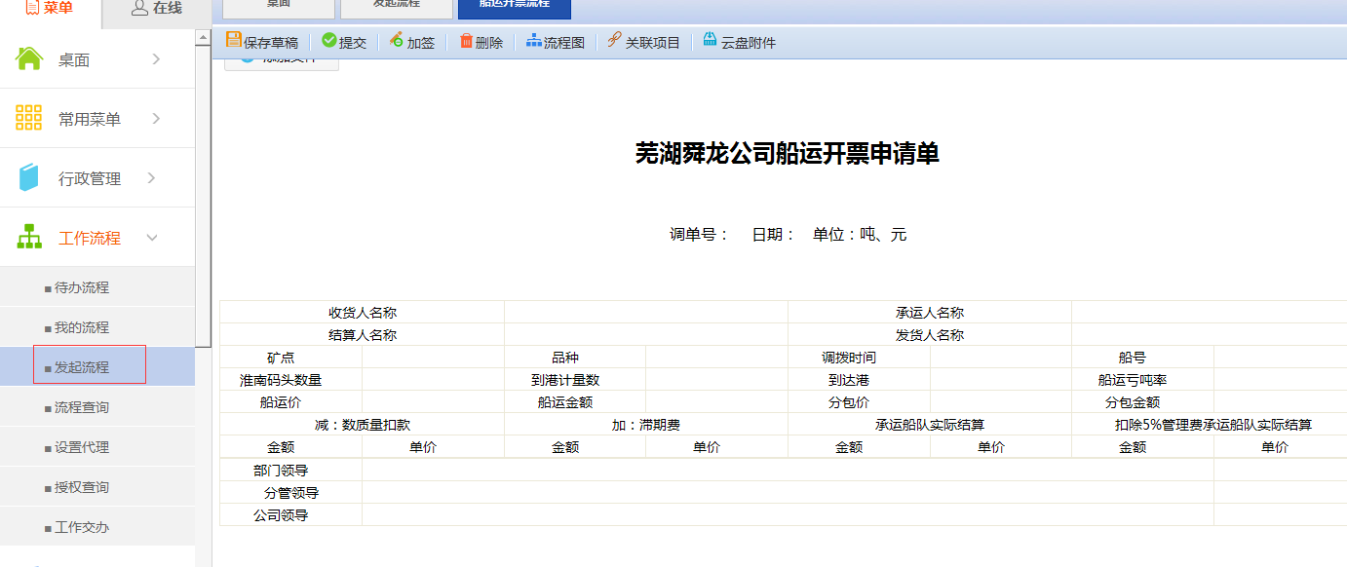Click the 日期 label
Image resolution: width=1347 pixels, height=567 pixels.
coord(774,235)
